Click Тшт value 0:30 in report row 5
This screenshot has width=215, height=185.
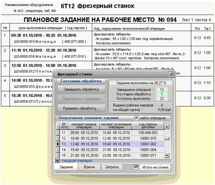tap(207, 98)
